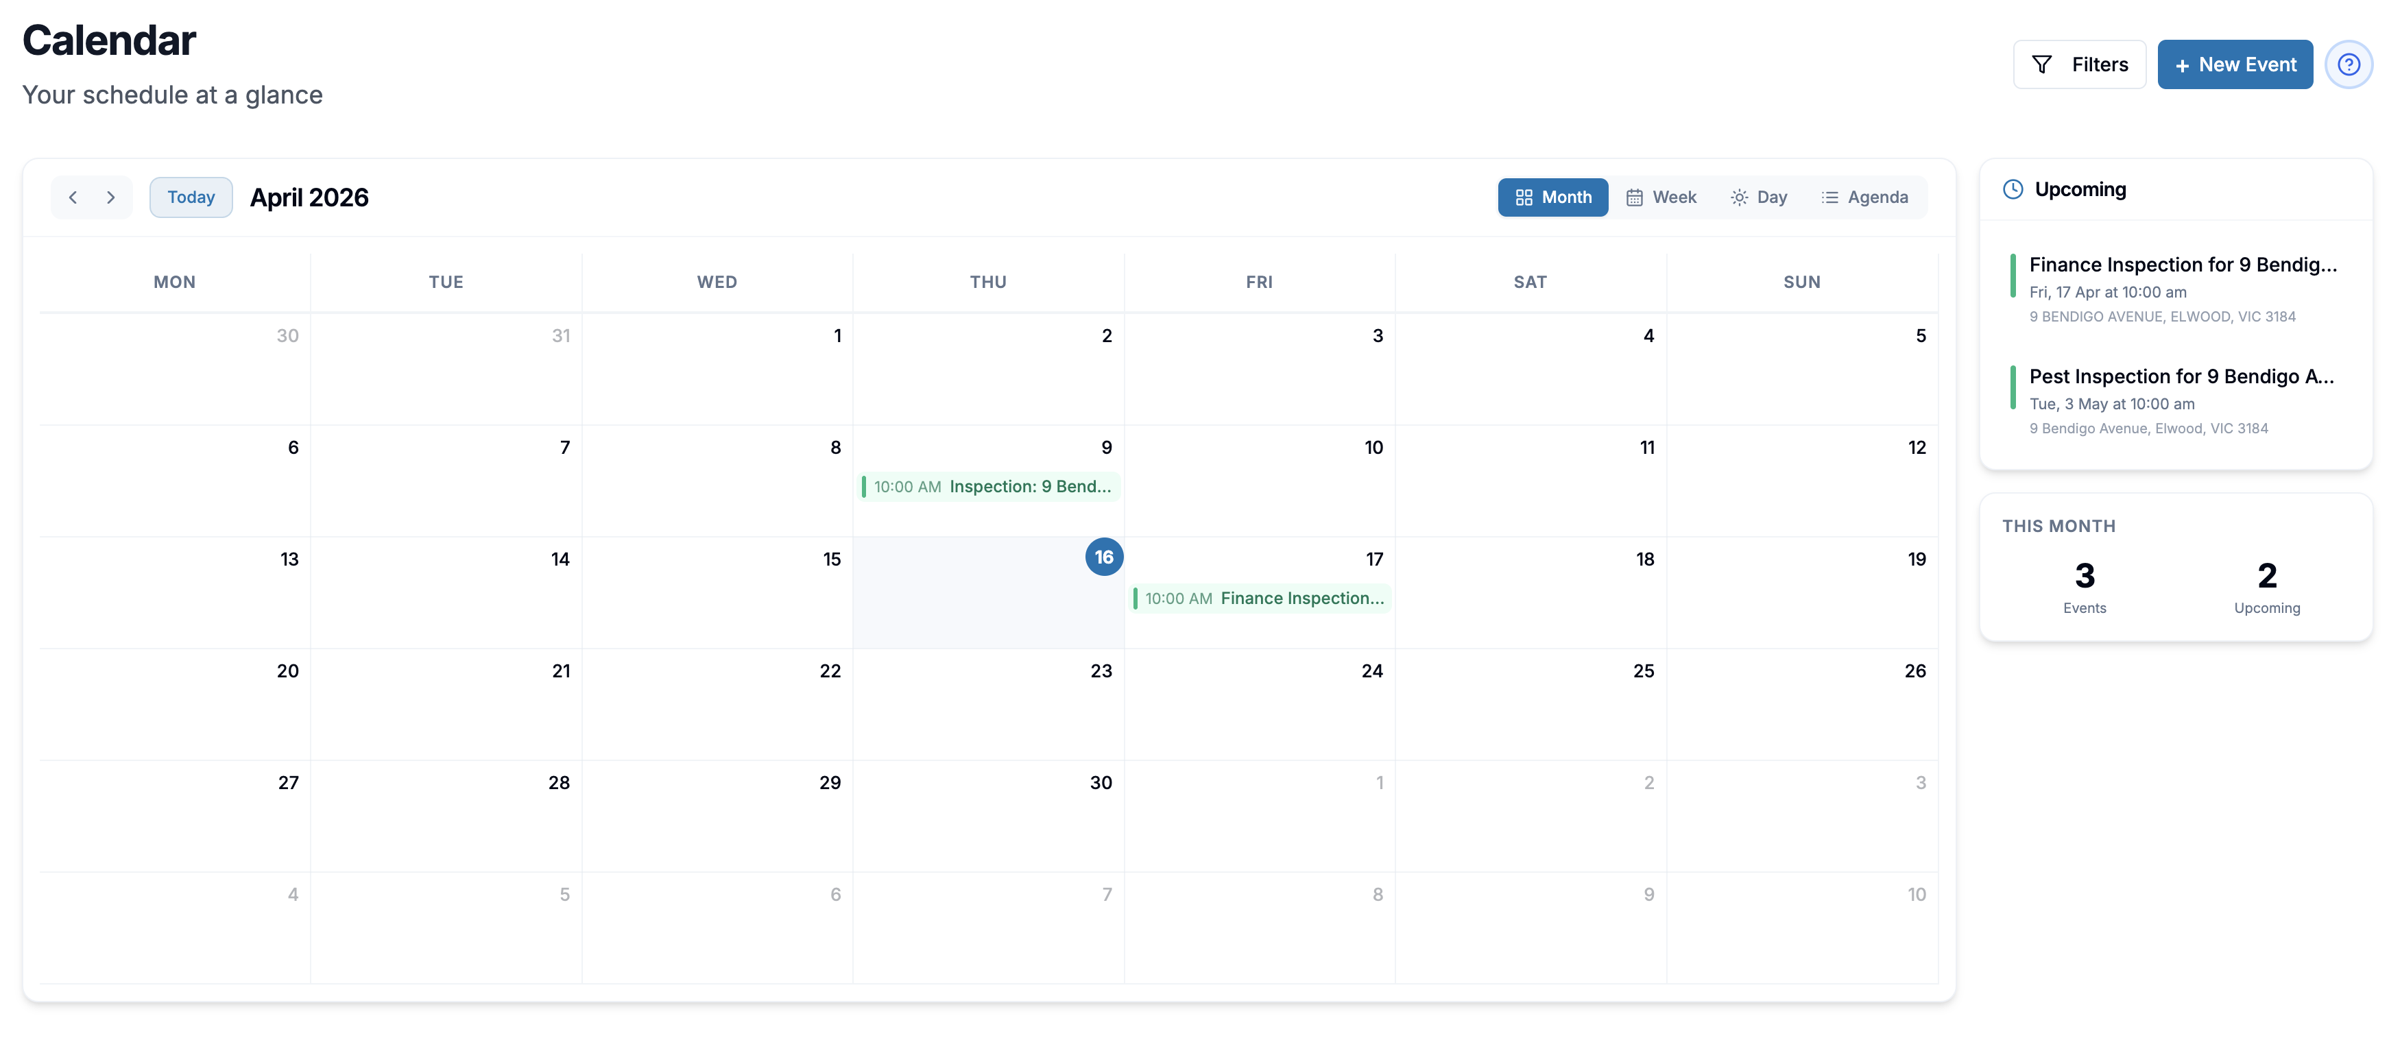The height and width of the screenshot is (1038, 2389).
Task: Go to previous month using left chevron
Action: [x=72, y=197]
